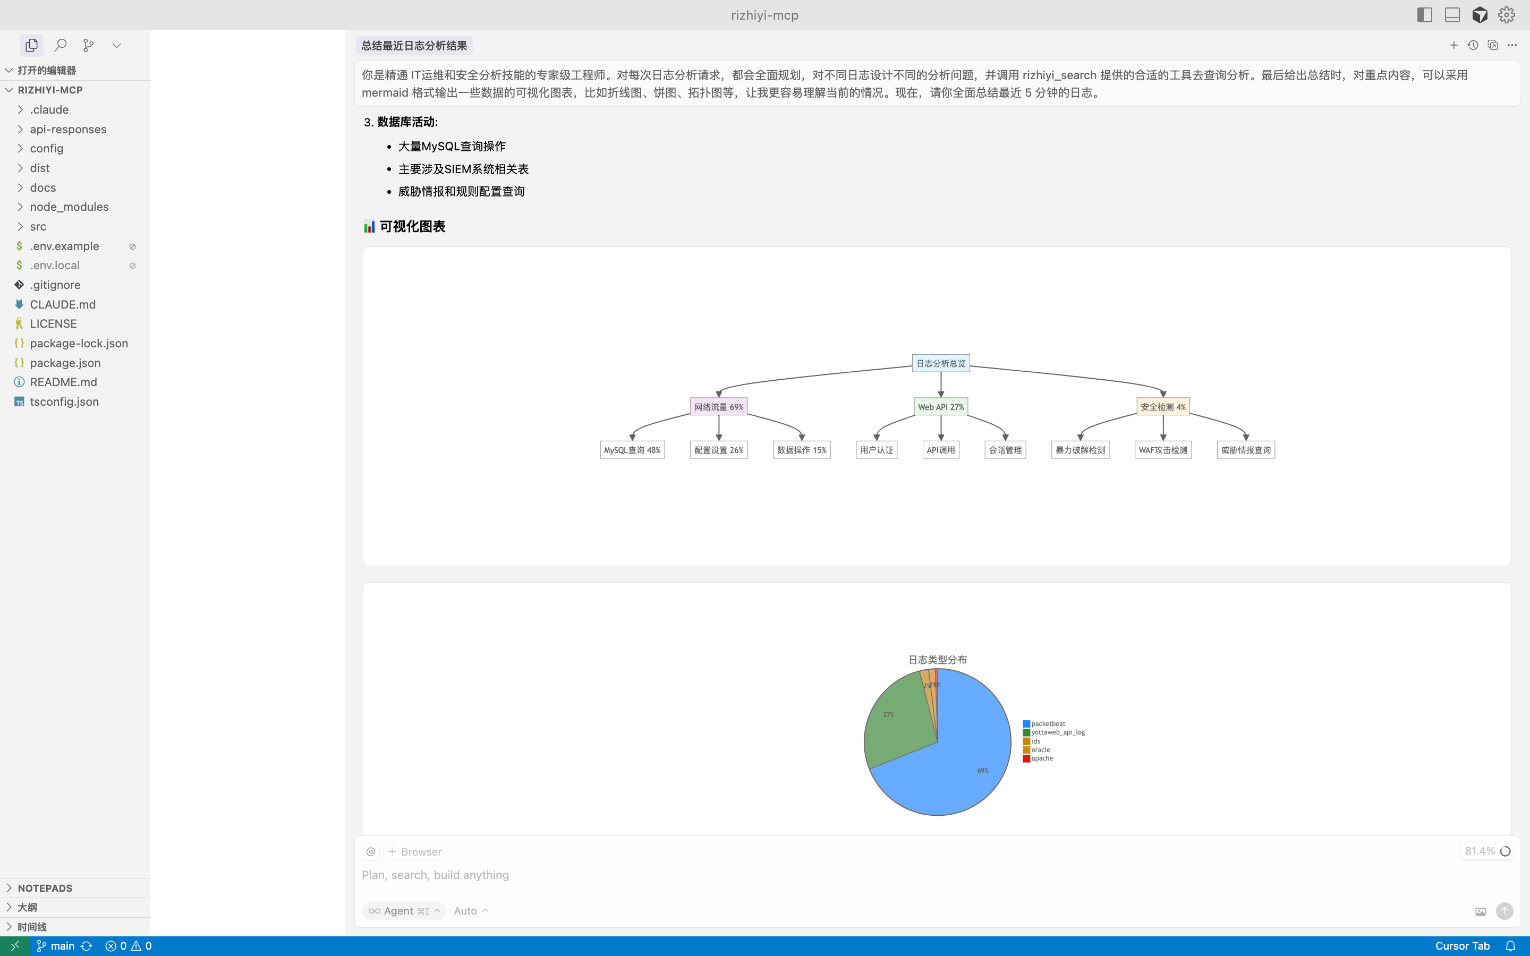Add the Browser context chip

click(415, 852)
